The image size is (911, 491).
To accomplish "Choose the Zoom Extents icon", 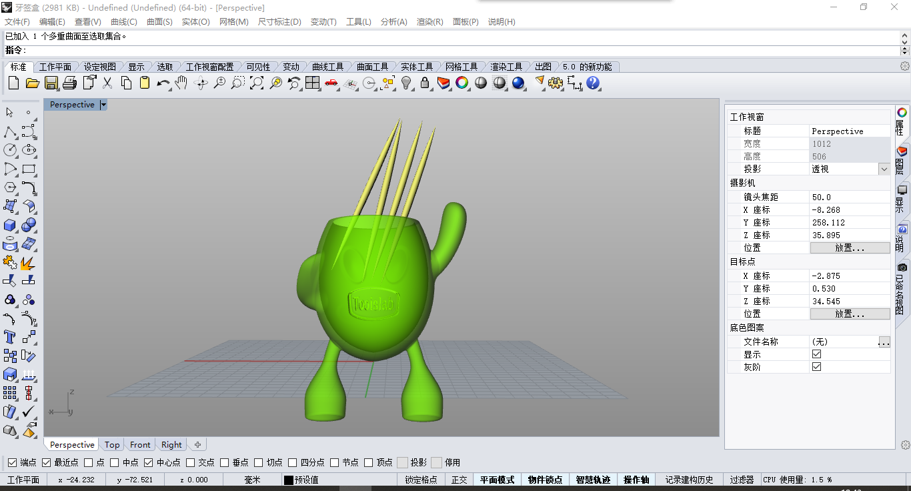I will coord(257,83).
